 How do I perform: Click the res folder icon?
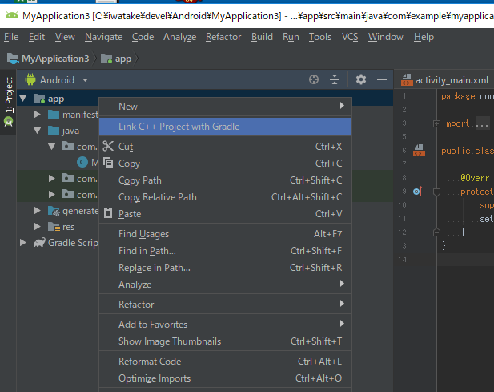[54, 227]
